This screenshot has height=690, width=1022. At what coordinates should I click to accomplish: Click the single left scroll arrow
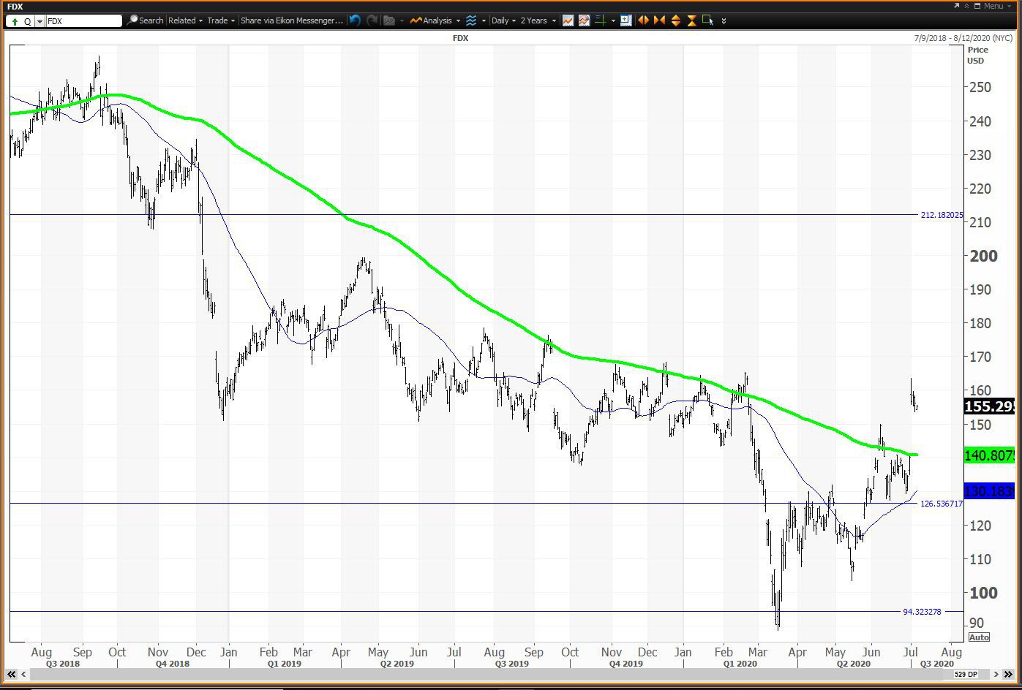click(x=25, y=674)
